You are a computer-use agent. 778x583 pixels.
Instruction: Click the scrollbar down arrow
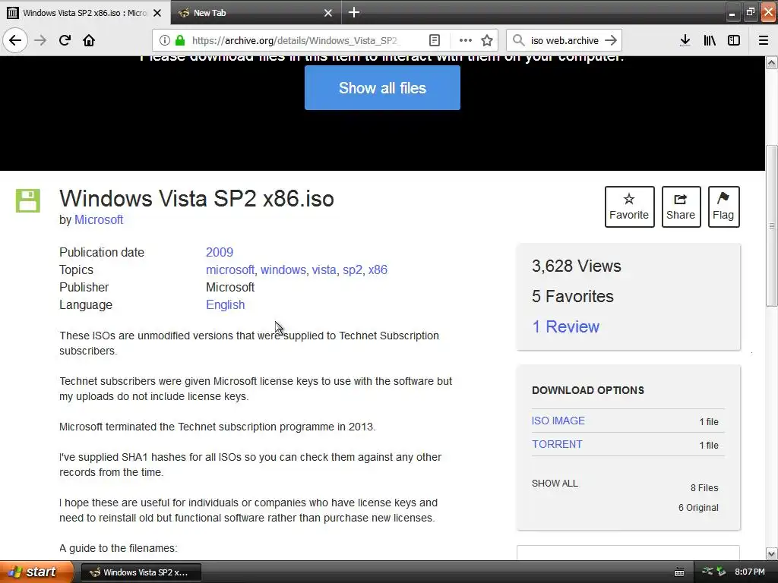click(771, 553)
